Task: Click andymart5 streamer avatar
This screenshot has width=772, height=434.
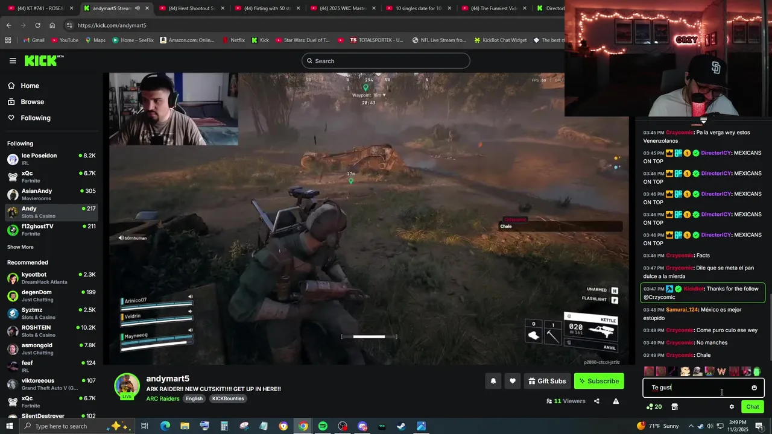Action: click(127, 386)
